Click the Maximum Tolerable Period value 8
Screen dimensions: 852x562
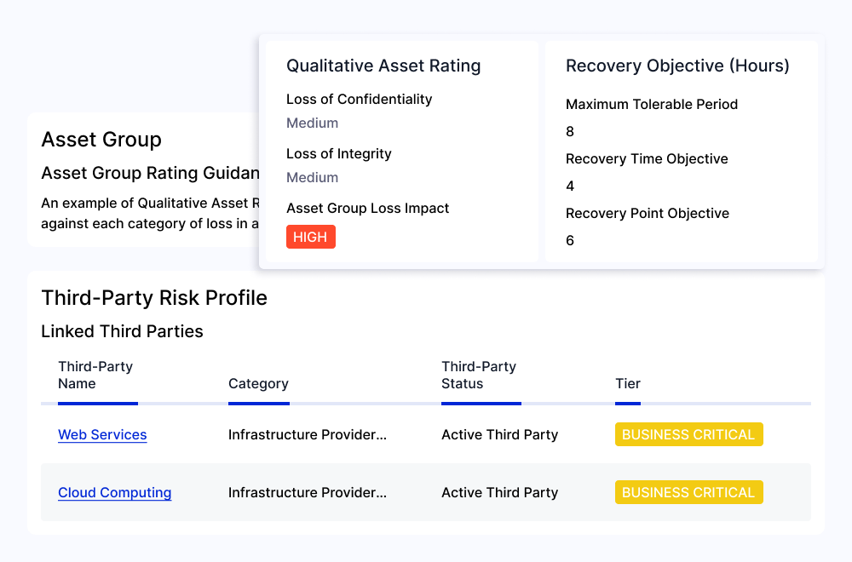(x=570, y=131)
